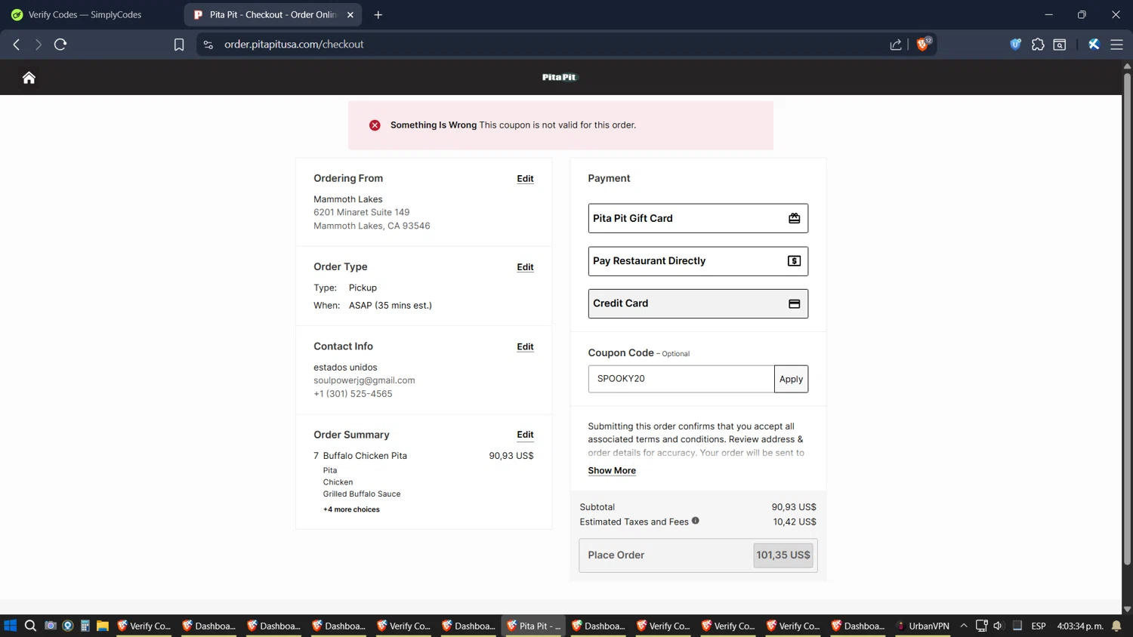1133x637 pixels.
Task: Open the extensions puzzle icon
Action: point(1038,45)
